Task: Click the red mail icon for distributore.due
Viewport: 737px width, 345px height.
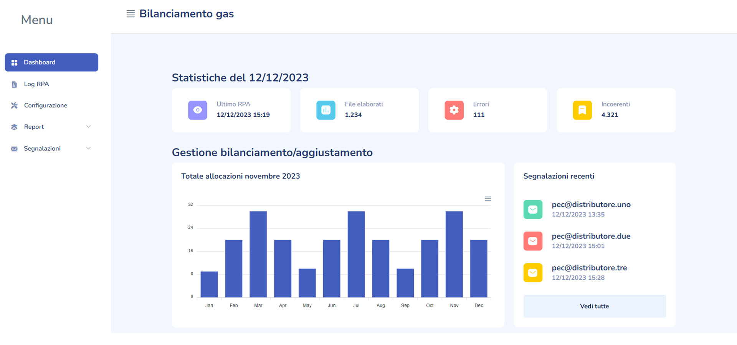Action: tap(533, 241)
